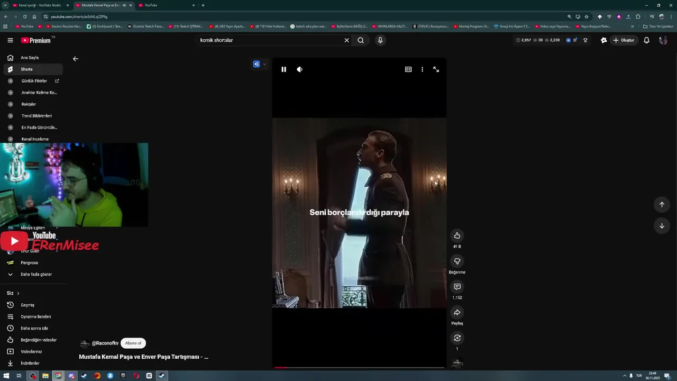
Task: Open Ana Sayfa in the sidebar
Action: (33, 58)
